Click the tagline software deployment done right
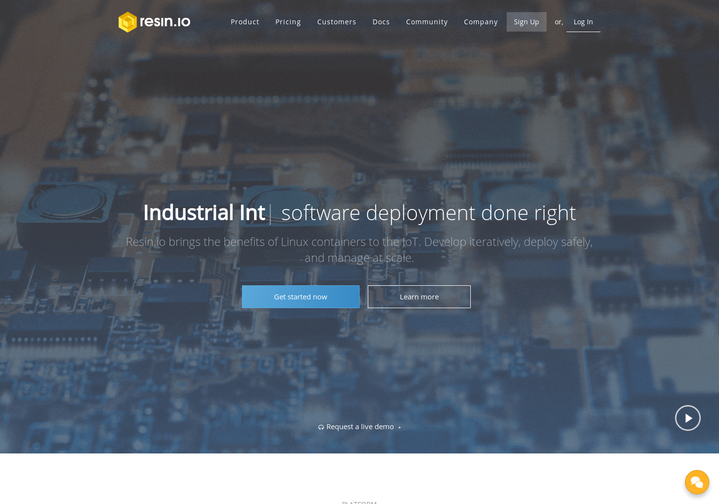Screen dimensions: 719x504 pyautogui.click(x=429, y=212)
